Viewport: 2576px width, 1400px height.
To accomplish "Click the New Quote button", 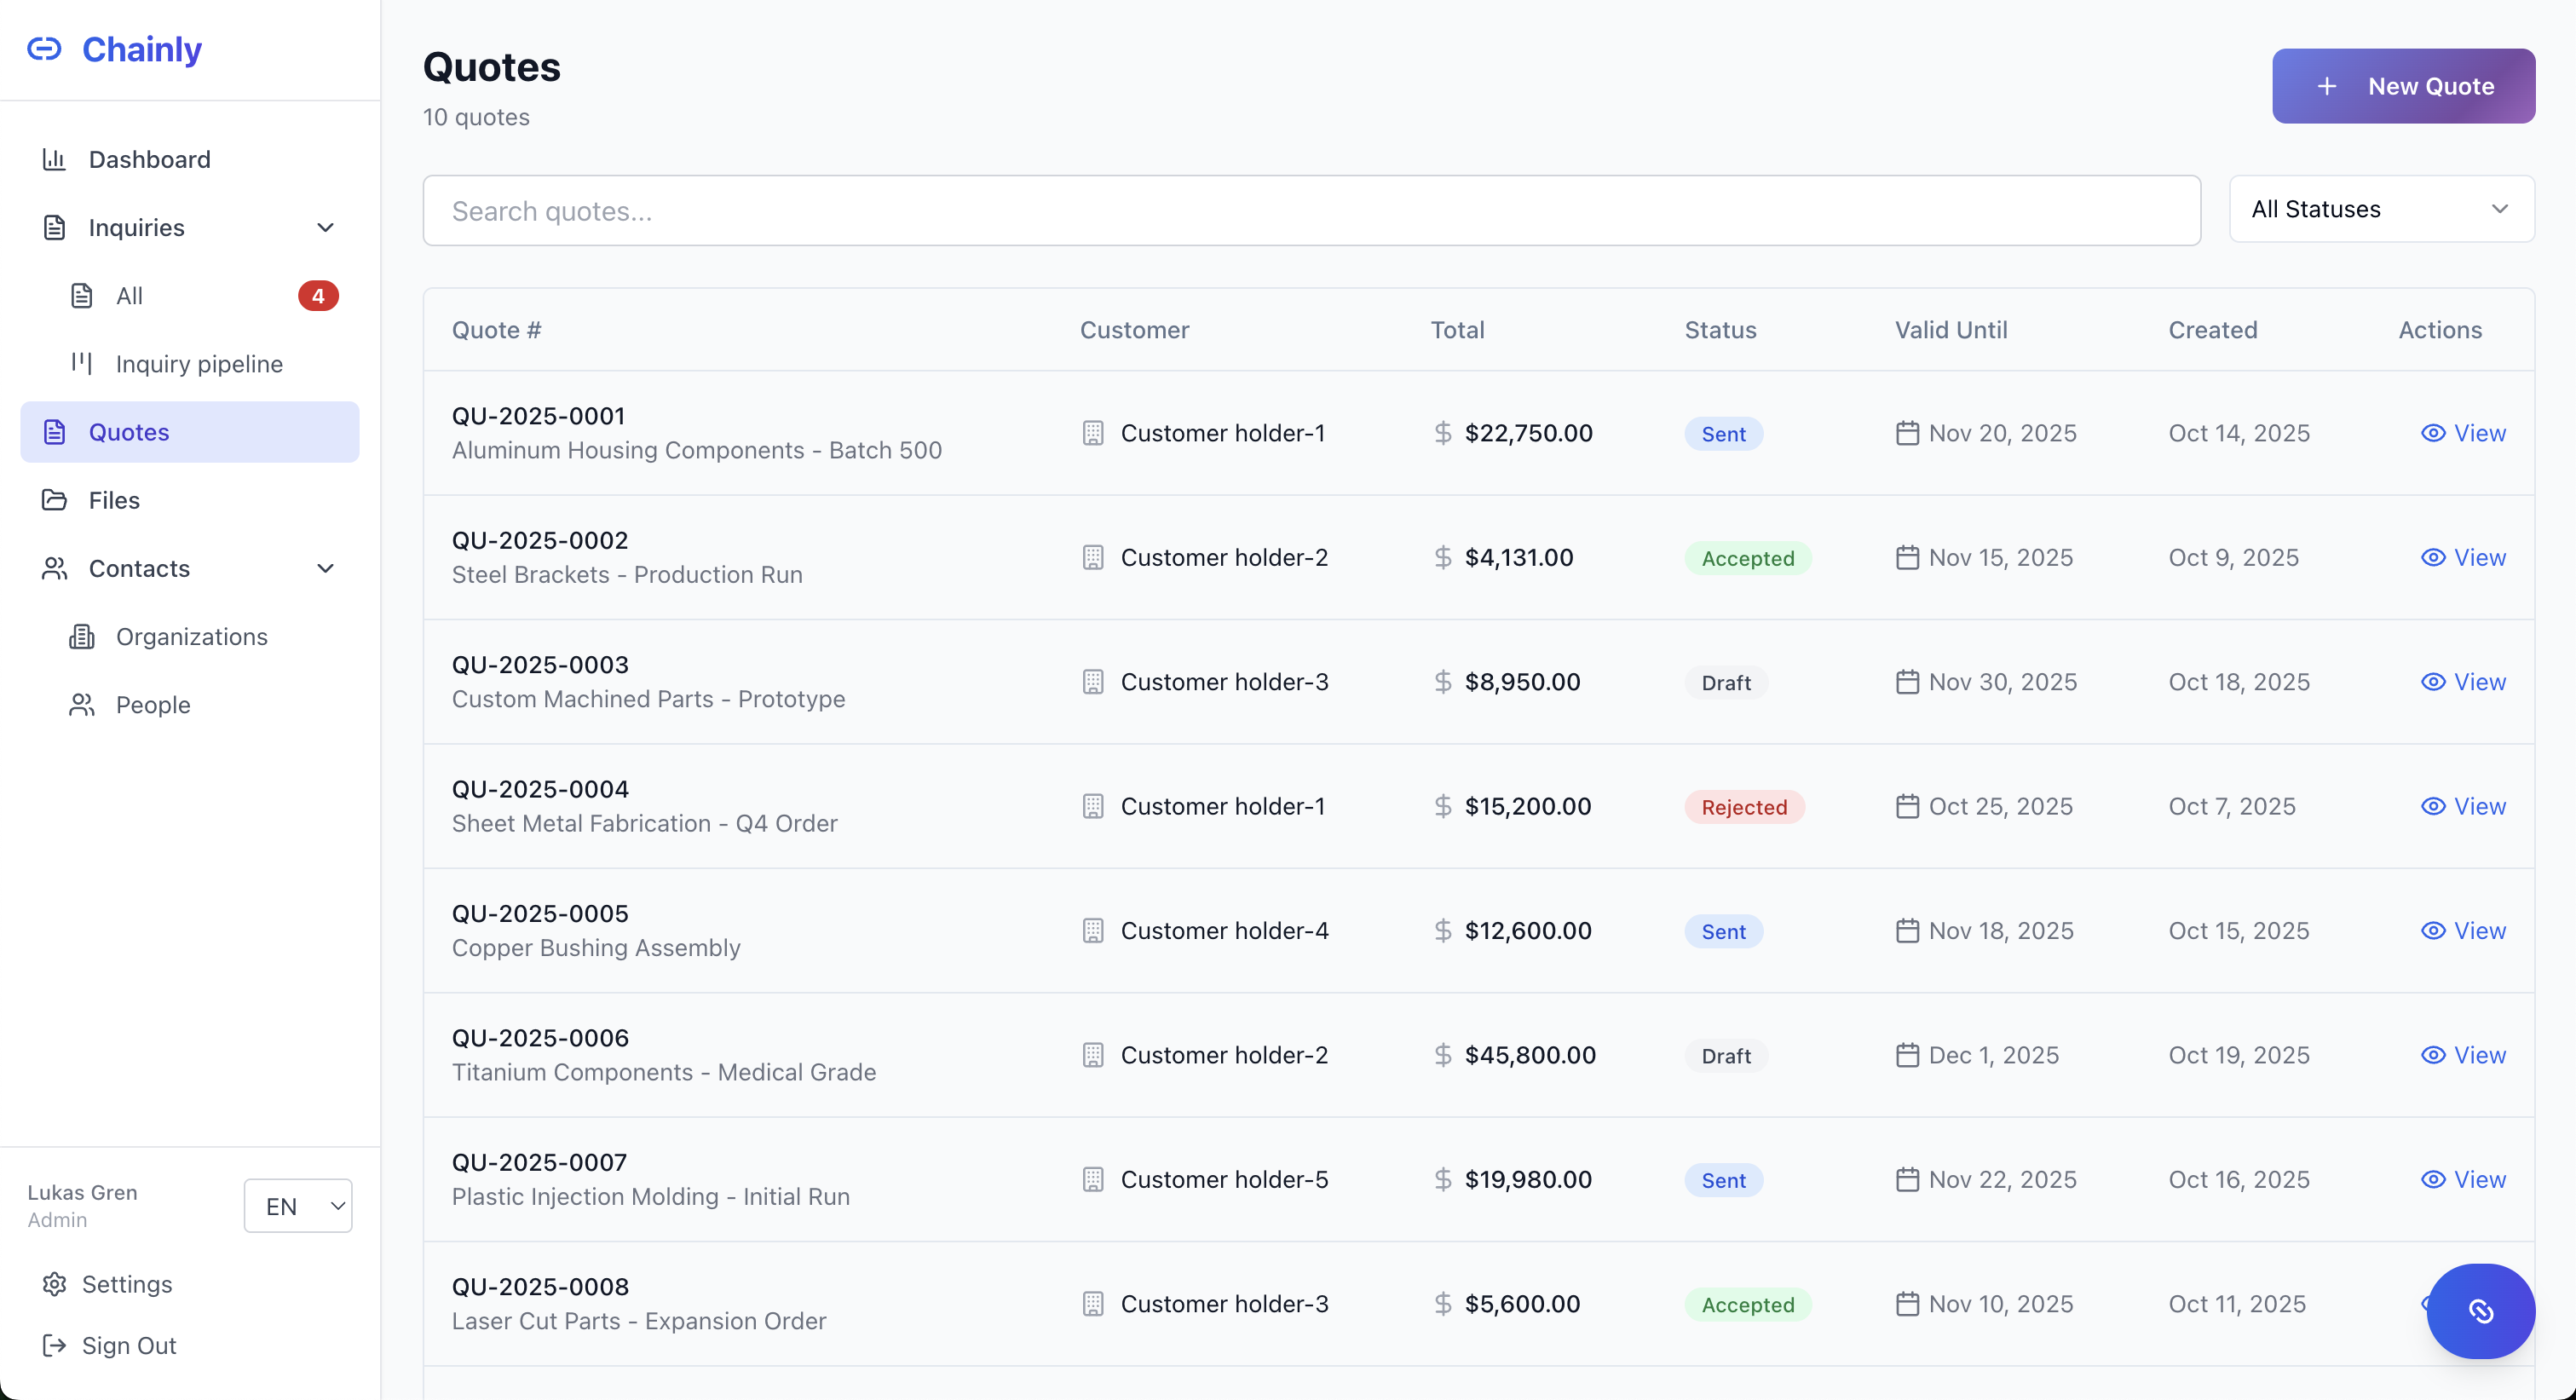I will click(x=2404, y=86).
